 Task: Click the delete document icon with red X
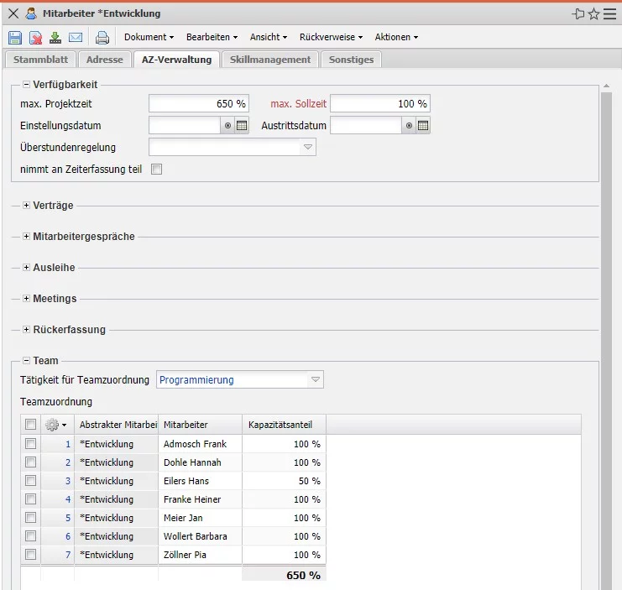35,37
